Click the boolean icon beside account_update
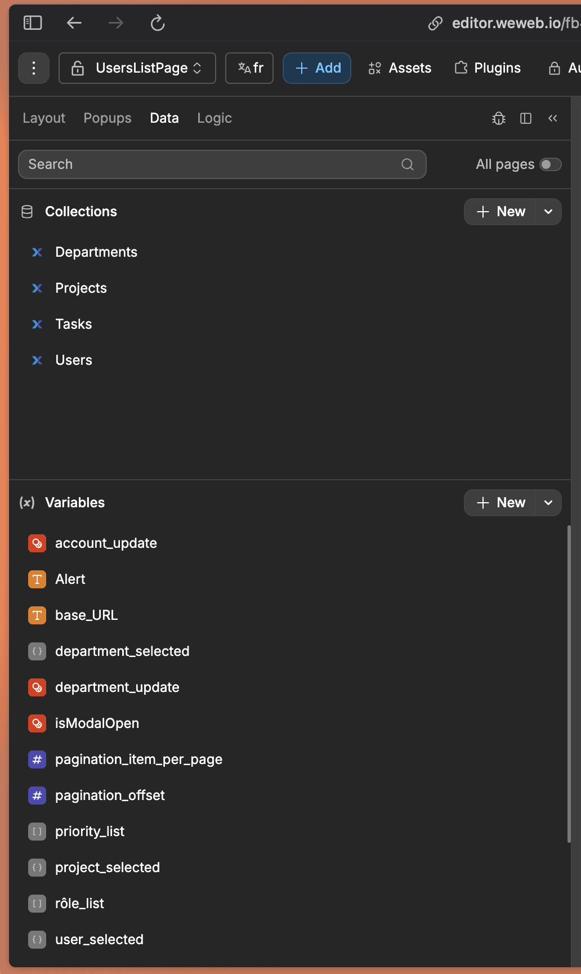The height and width of the screenshot is (974, 581). click(x=37, y=543)
